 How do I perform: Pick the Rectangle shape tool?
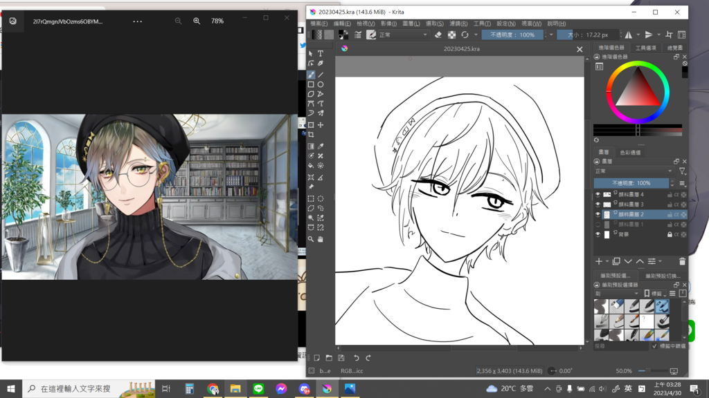311,84
